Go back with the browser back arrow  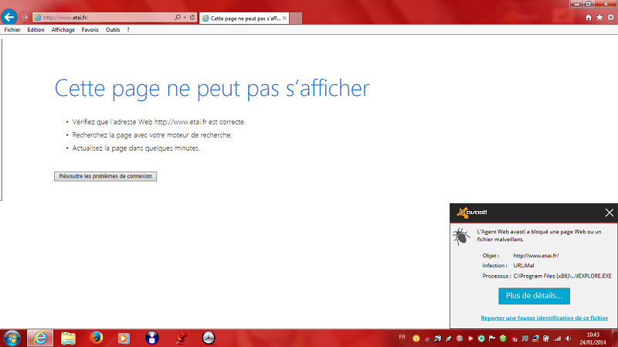point(8,17)
